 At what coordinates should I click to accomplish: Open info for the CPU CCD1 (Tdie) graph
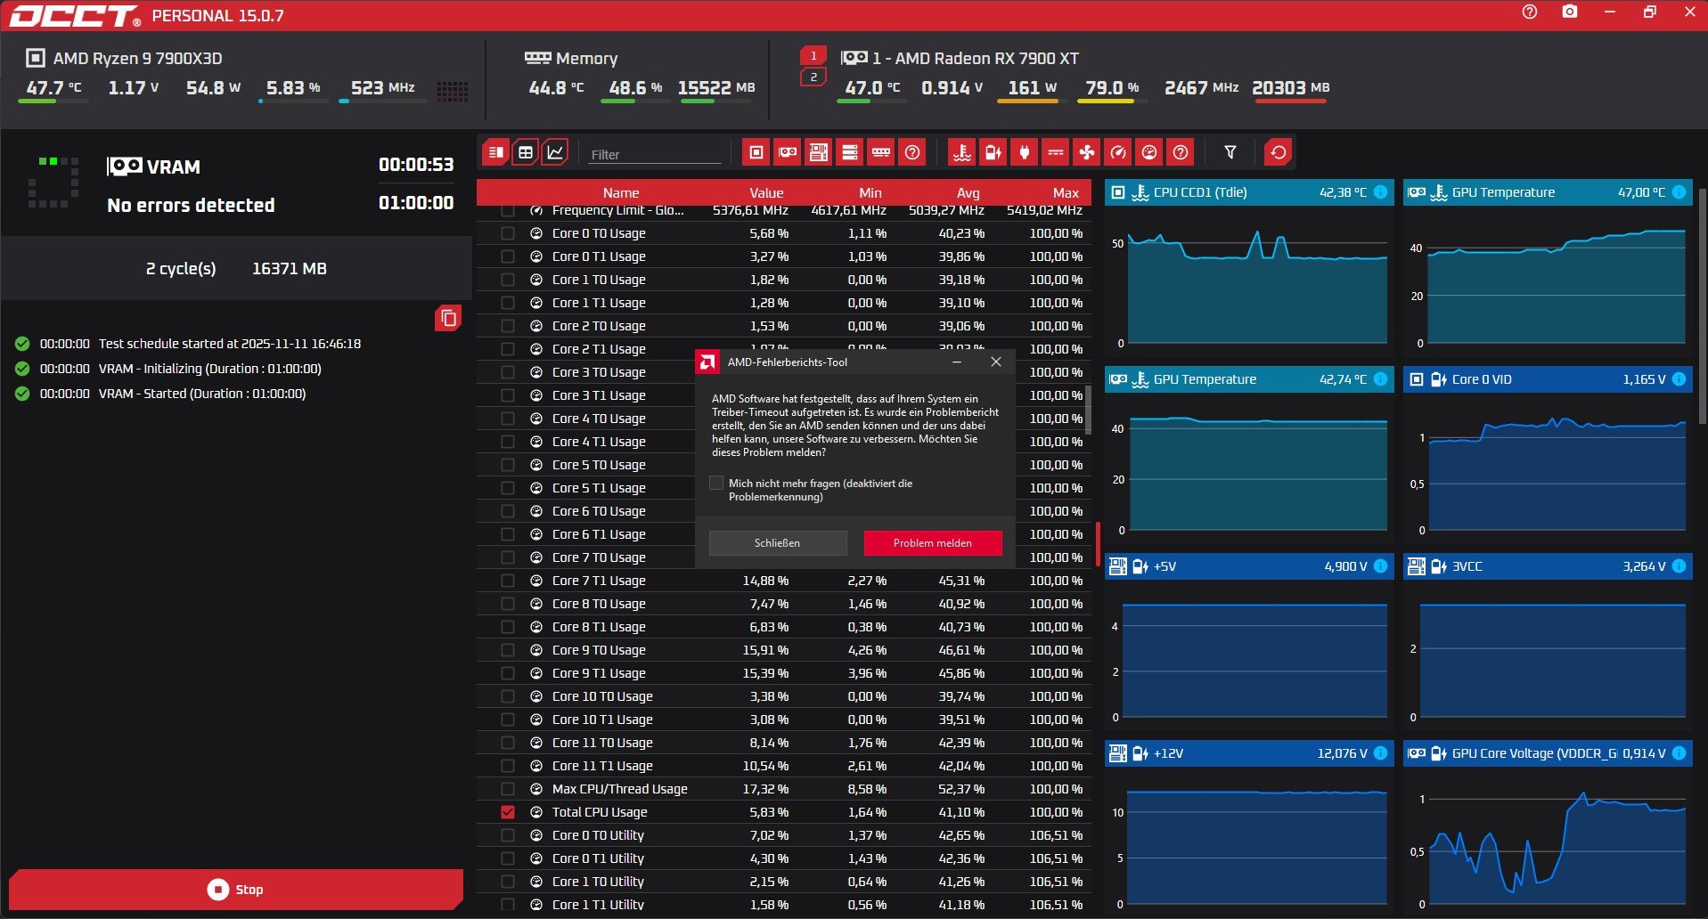1380,192
